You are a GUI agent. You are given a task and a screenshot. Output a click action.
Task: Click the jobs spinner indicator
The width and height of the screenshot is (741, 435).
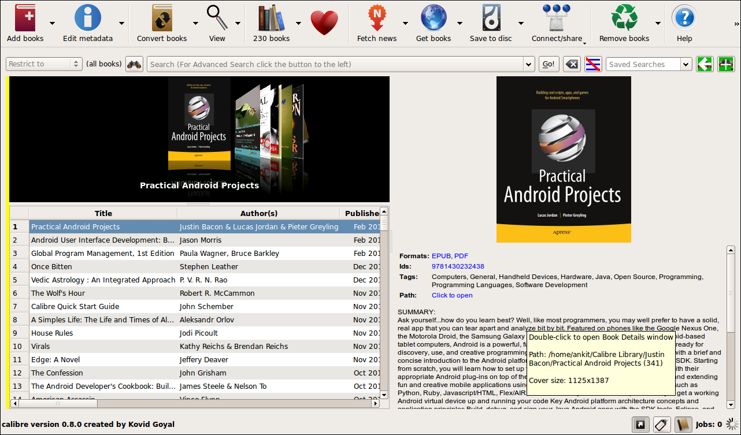(732, 425)
